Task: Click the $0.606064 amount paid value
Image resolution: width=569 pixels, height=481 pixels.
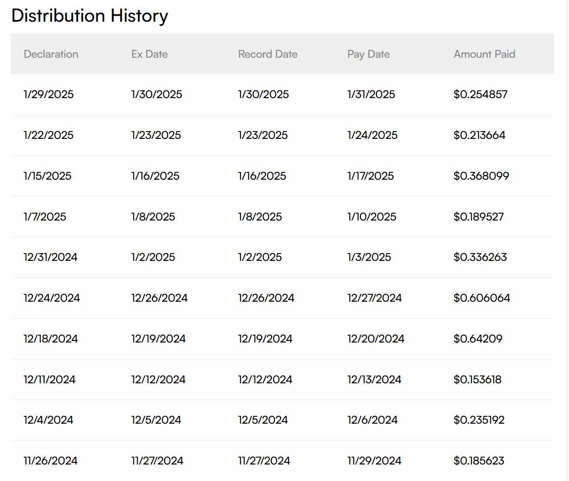Action: pos(482,298)
